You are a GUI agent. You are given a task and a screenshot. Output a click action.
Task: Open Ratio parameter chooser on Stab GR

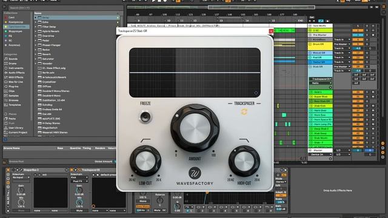pyautogui.click(x=321, y=83)
